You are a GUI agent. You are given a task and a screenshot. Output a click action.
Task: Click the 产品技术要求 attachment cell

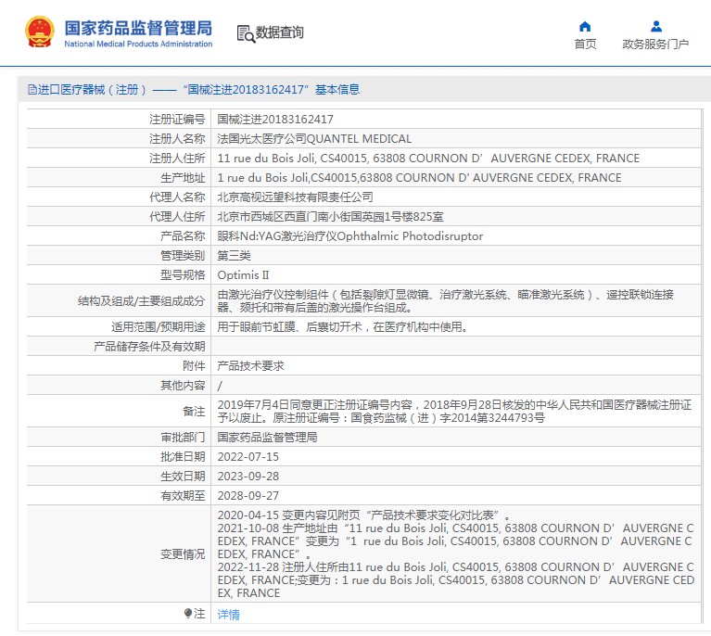tap(250, 365)
